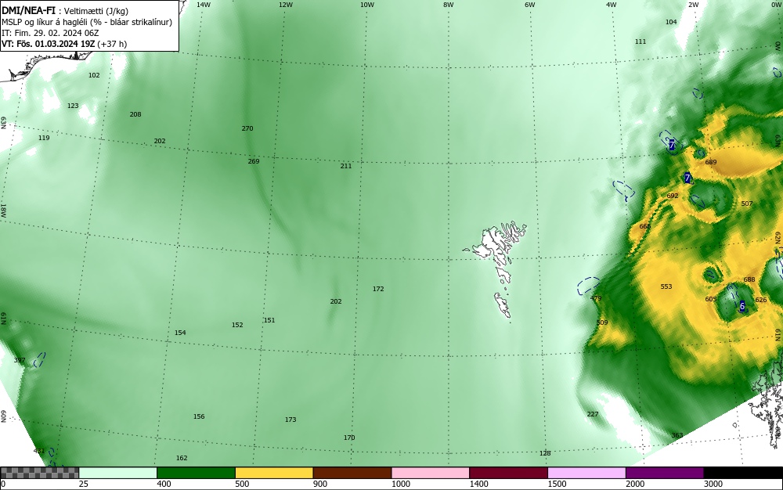Click the CAPE value 151
The width and height of the screenshot is (783, 490).
click(x=269, y=320)
